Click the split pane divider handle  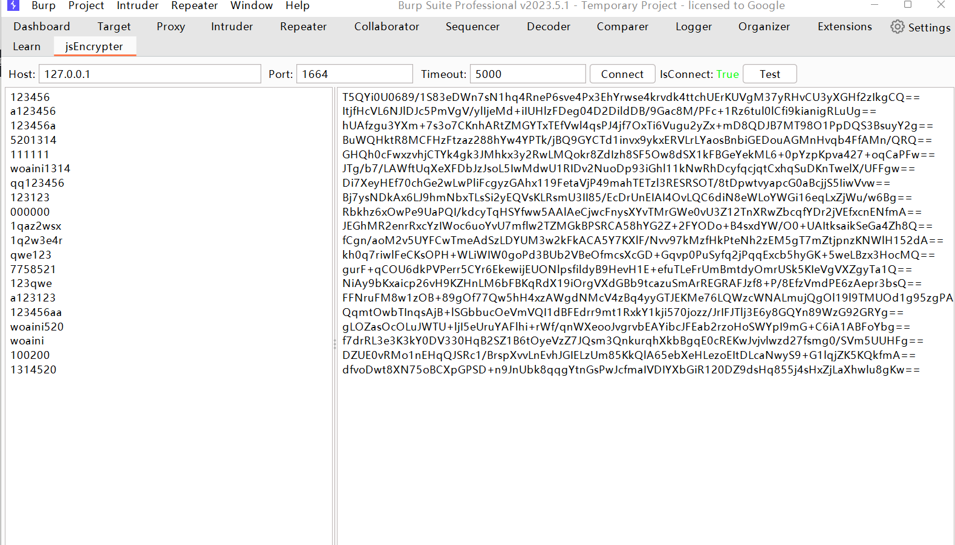coord(334,344)
